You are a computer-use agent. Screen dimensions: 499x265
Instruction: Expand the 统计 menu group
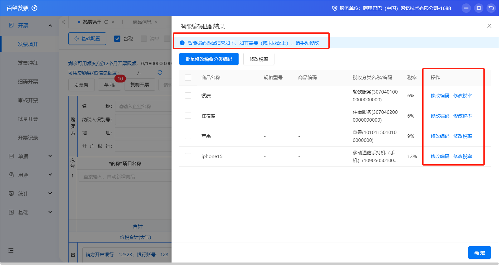tap(50, 193)
